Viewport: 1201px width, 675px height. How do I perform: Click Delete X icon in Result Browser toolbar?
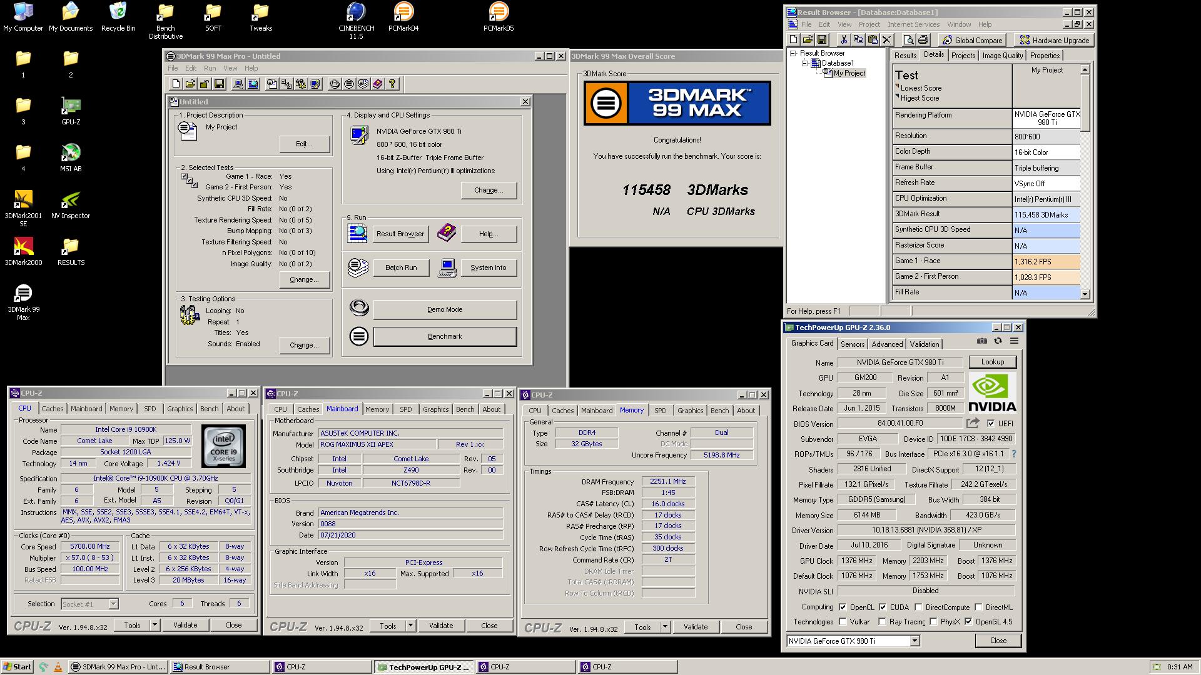(x=886, y=40)
